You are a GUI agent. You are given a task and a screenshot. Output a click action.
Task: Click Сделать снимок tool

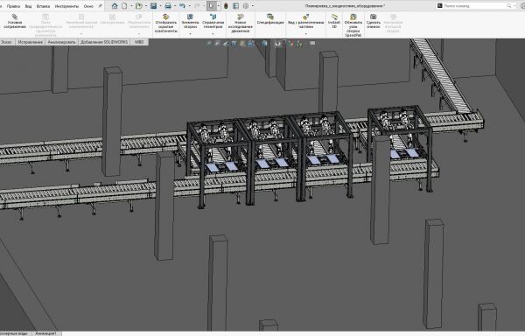tap(374, 21)
